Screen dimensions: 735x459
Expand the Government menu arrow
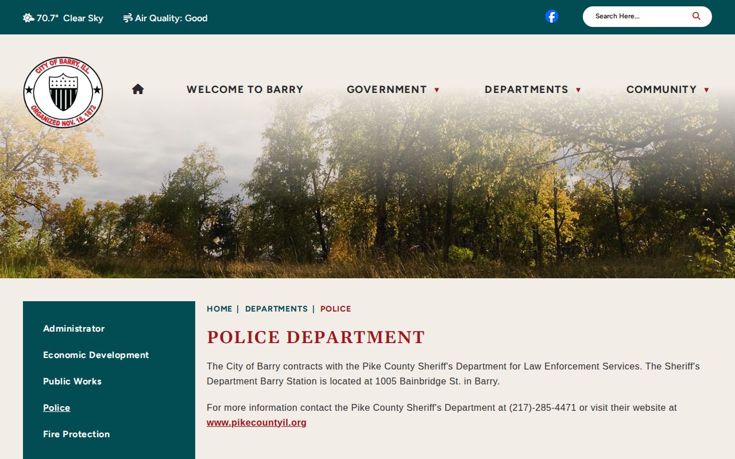[436, 90]
